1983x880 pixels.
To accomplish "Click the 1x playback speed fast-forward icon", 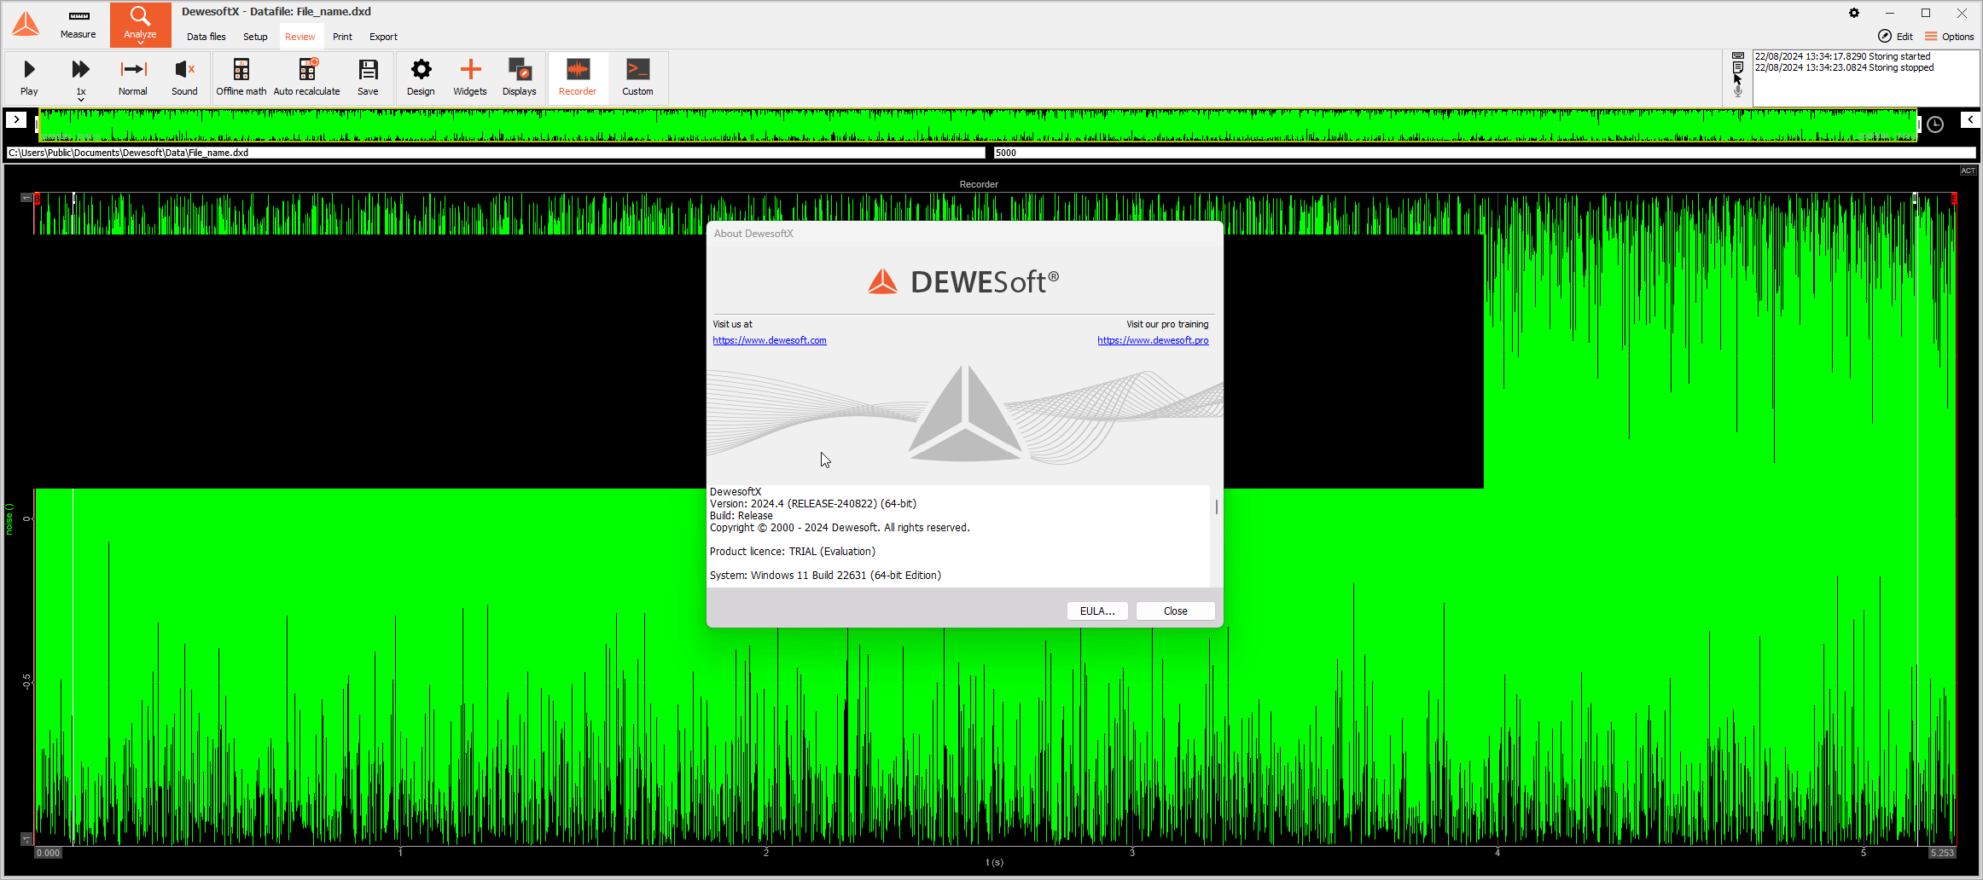I will tap(81, 70).
